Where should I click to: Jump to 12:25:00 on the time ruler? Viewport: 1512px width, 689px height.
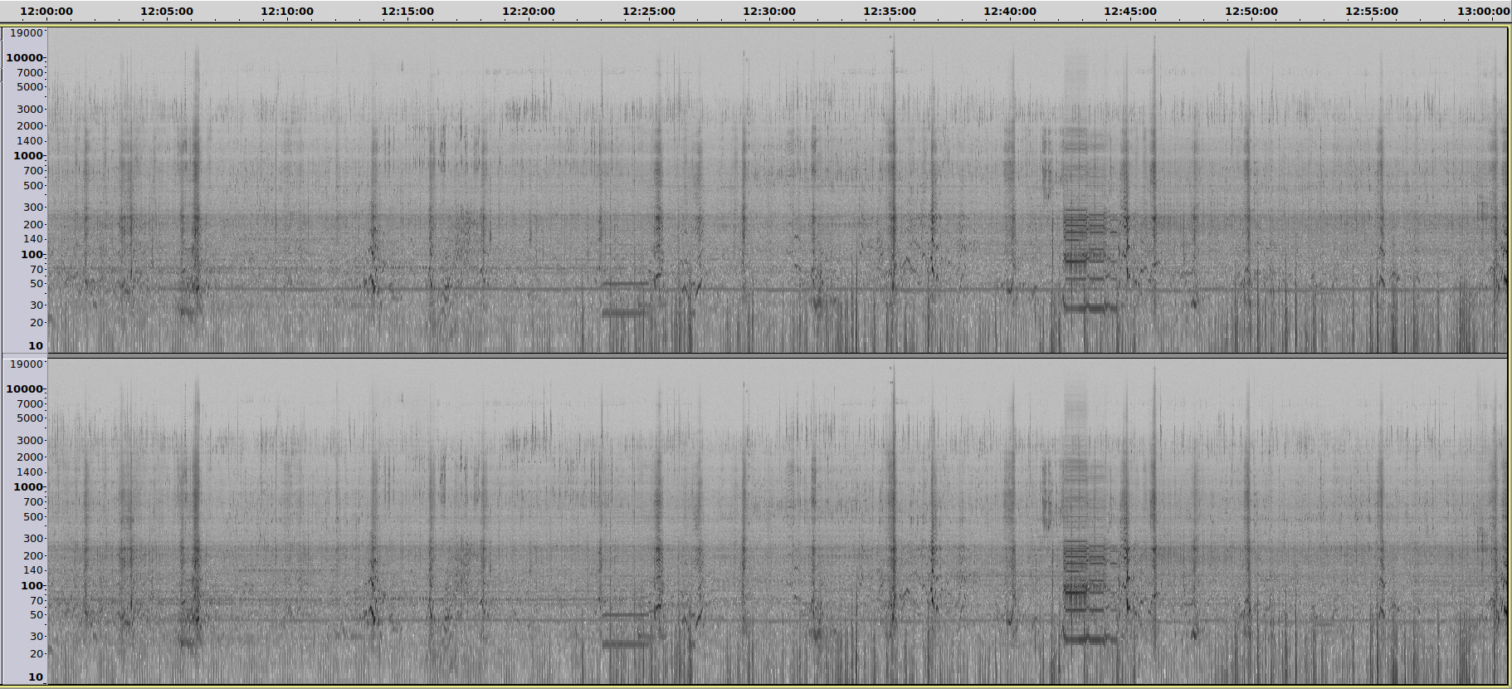point(649,12)
